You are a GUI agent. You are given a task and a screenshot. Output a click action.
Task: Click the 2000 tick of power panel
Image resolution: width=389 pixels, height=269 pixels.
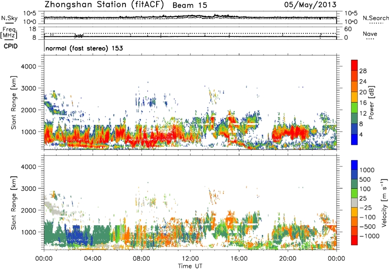click(x=28, y=110)
